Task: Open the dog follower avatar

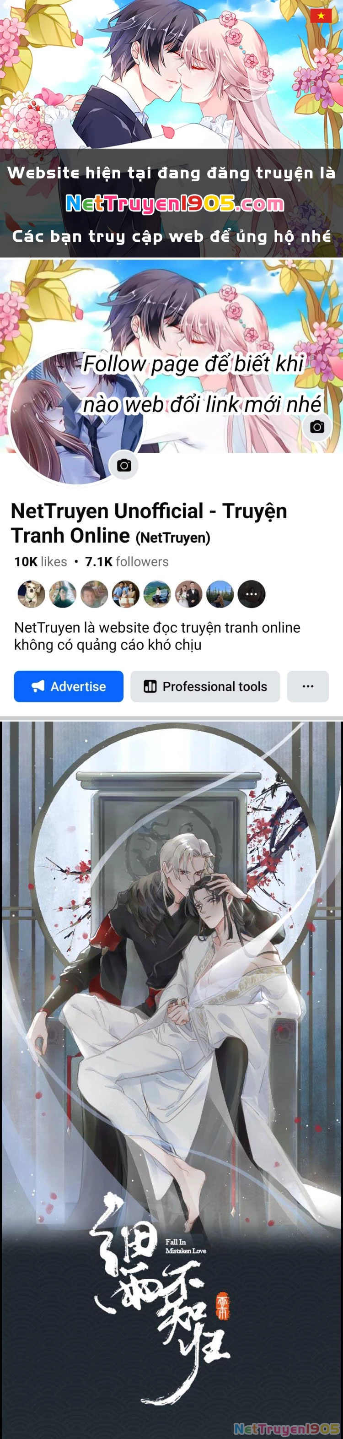Action: [x=31, y=594]
